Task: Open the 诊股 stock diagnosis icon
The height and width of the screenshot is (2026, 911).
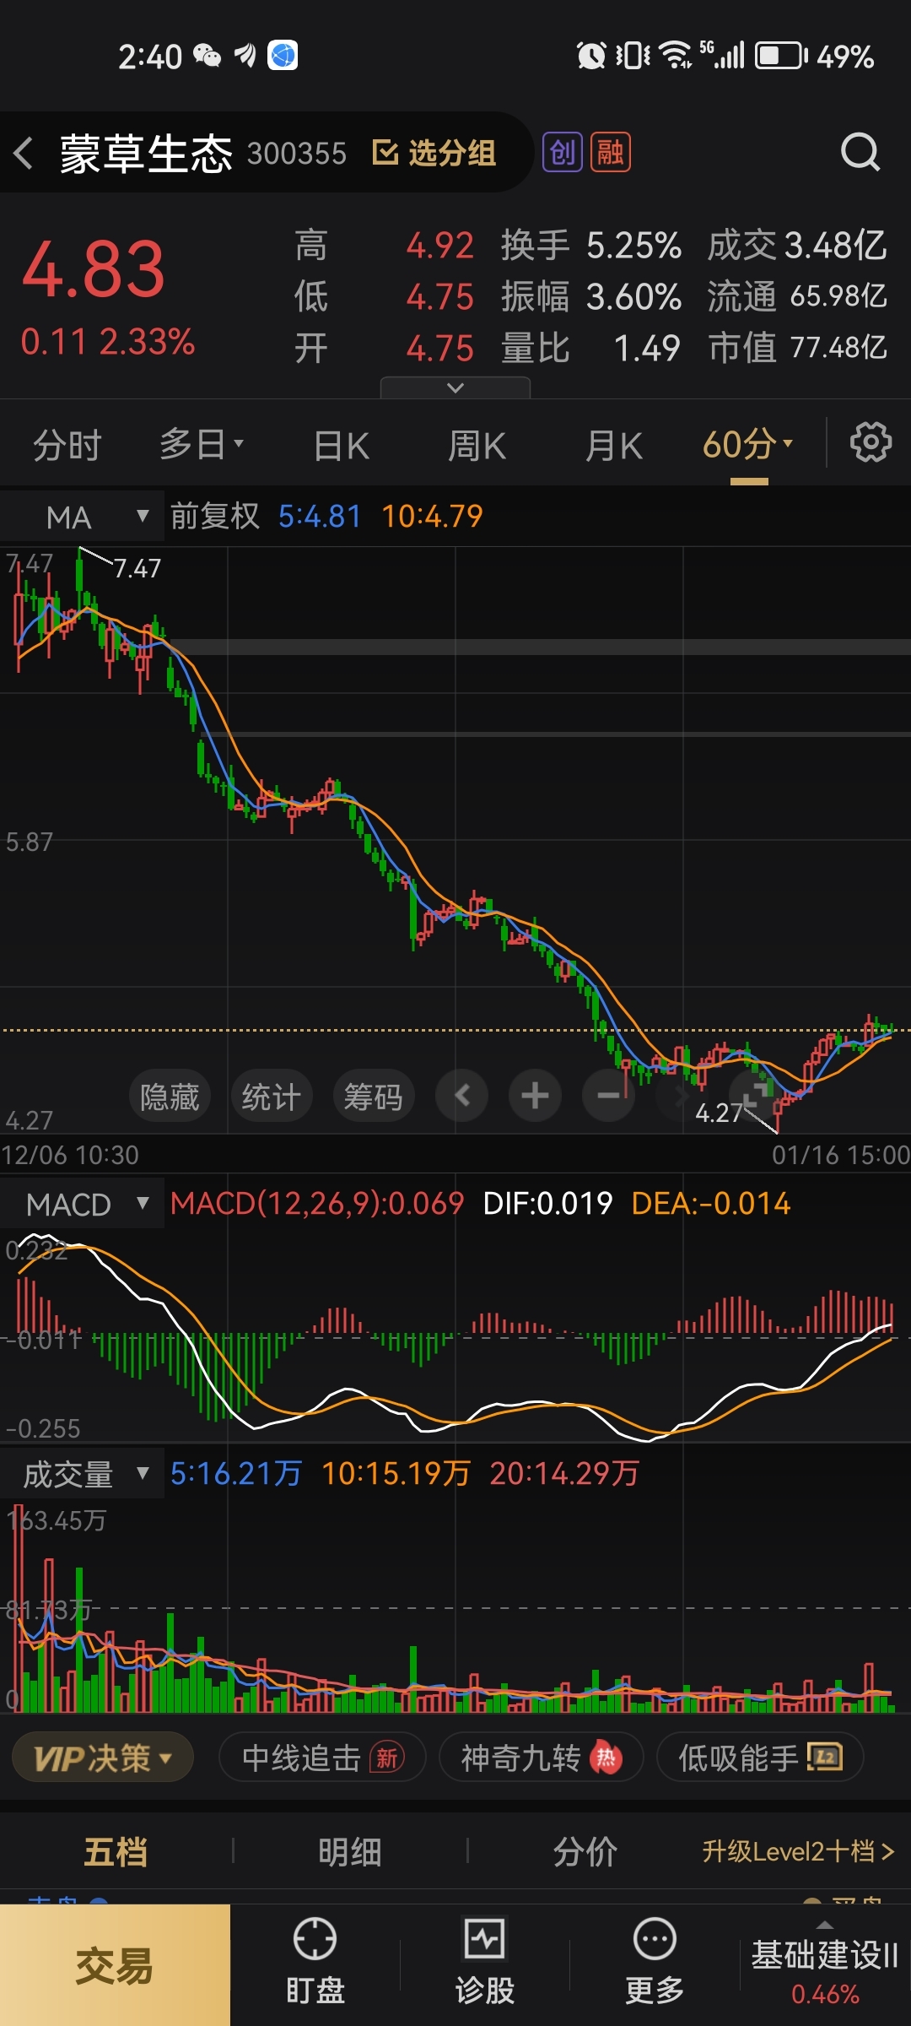Action: click(x=485, y=1960)
